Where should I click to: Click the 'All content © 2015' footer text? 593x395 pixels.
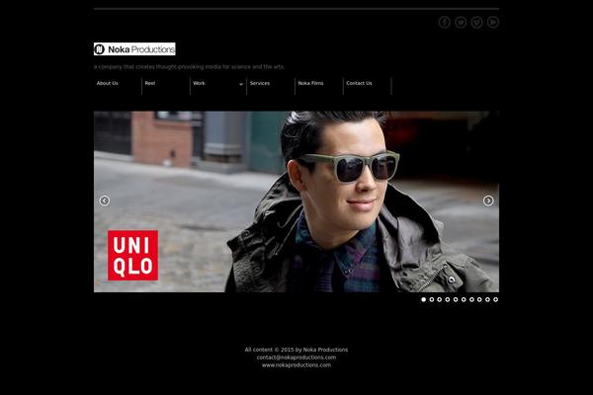tap(296, 350)
